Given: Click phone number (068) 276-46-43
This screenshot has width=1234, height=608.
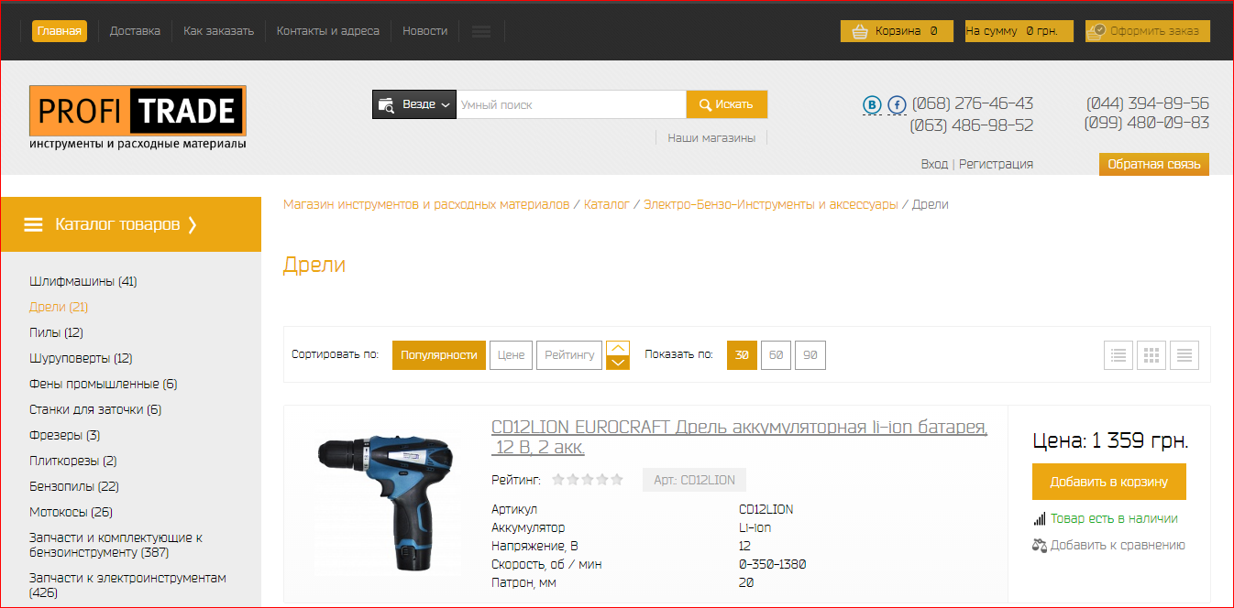Looking at the screenshot, I should [x=973, y=103].
